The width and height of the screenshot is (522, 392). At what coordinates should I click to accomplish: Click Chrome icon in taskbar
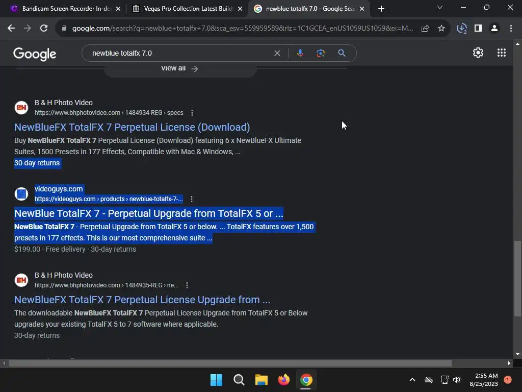(306, 380)
